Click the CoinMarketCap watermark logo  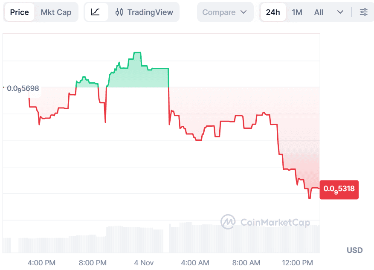[x=228, y=222]
